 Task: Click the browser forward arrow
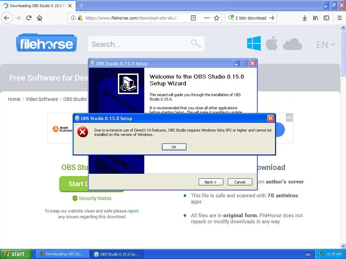point(18,18)
